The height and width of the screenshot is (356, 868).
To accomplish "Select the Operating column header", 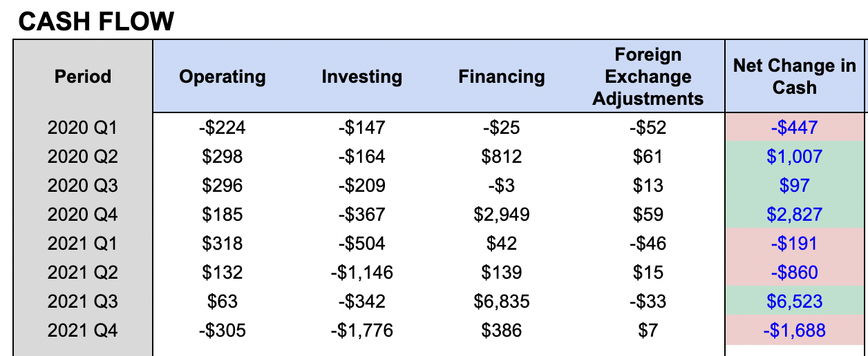I will [223, 77].
